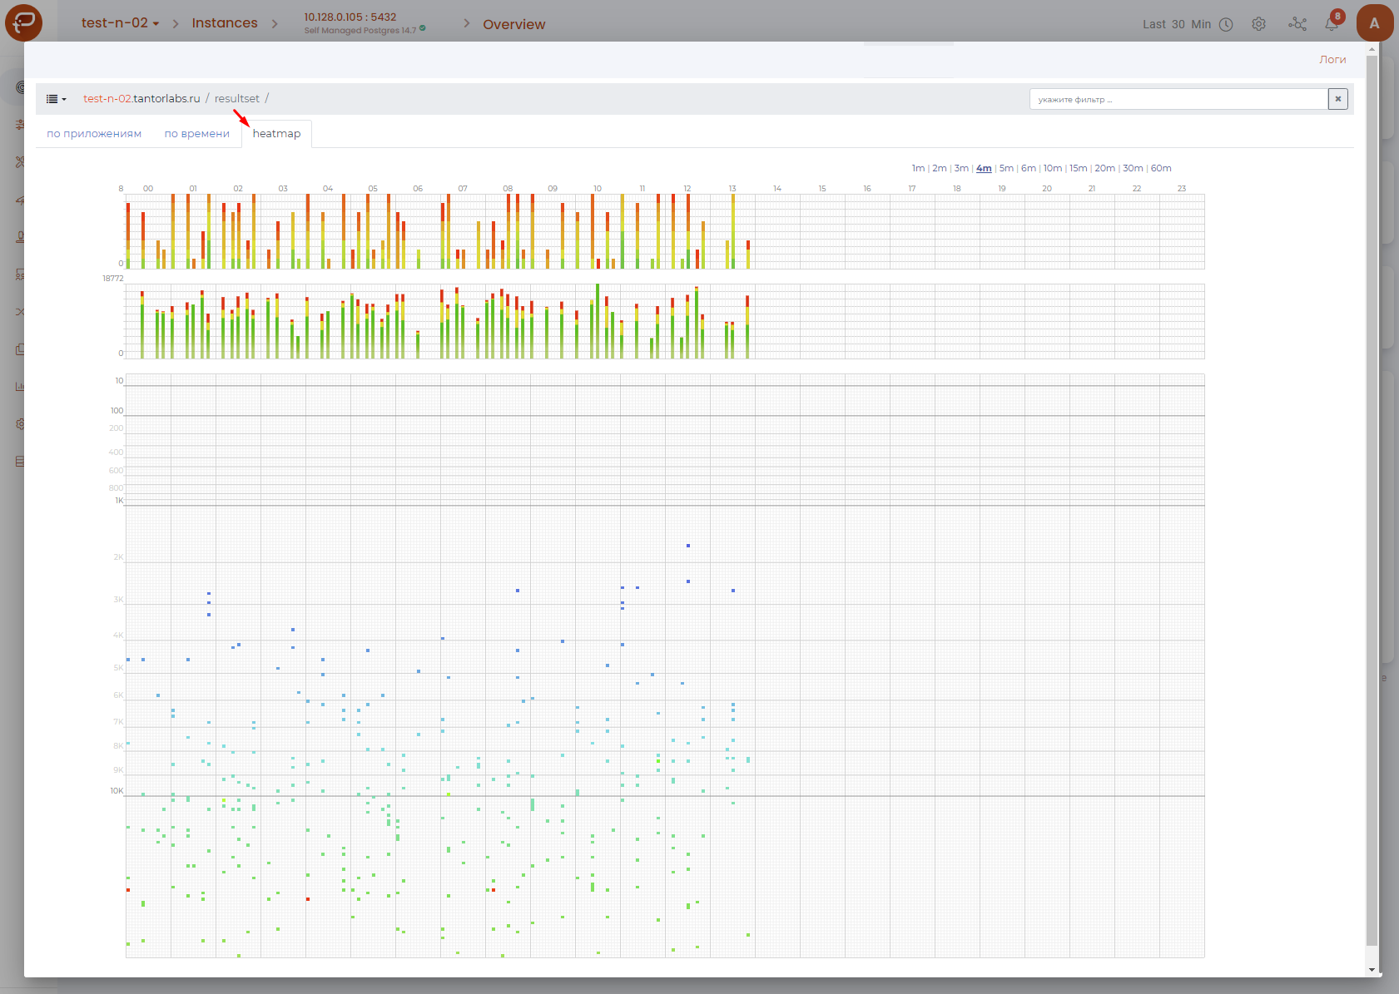Viewport: 1399px width, 994px height.
Task: Open the cluster topology nodes icon
Action: [1297, 24]
